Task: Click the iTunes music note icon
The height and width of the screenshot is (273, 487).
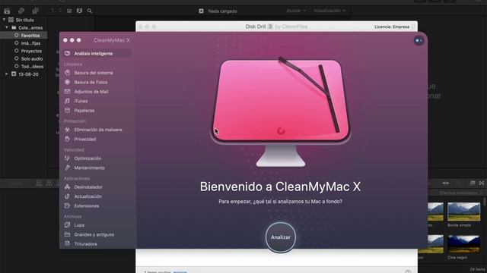Action: [x=68, y=101]
